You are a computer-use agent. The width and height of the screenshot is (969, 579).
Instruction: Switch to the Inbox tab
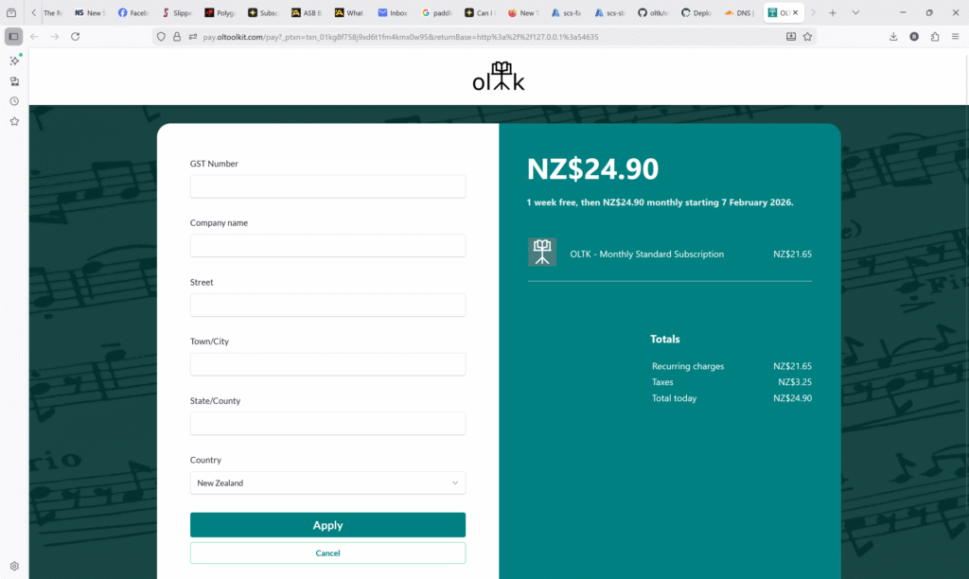(393, 13)
